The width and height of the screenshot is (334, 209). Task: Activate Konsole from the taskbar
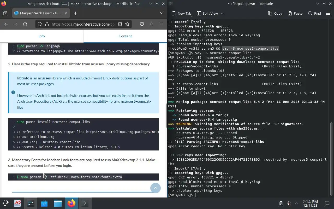point(85,203)
